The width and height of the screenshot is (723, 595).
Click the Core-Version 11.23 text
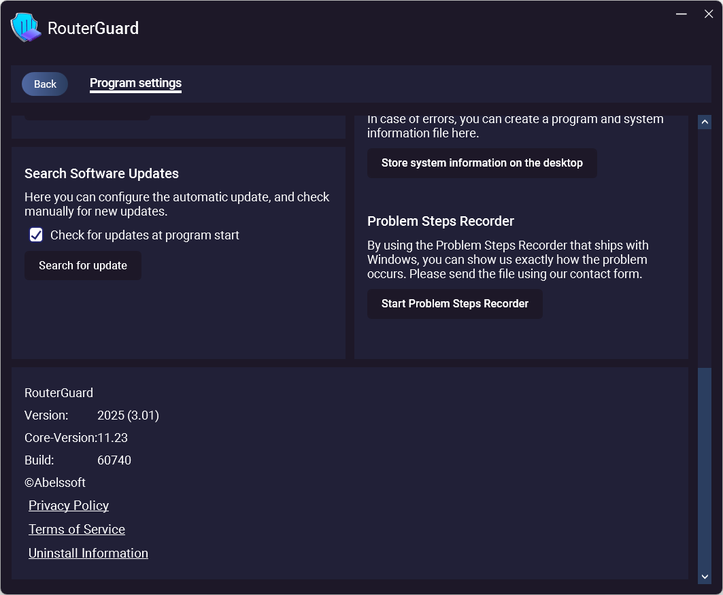[76, 438]
